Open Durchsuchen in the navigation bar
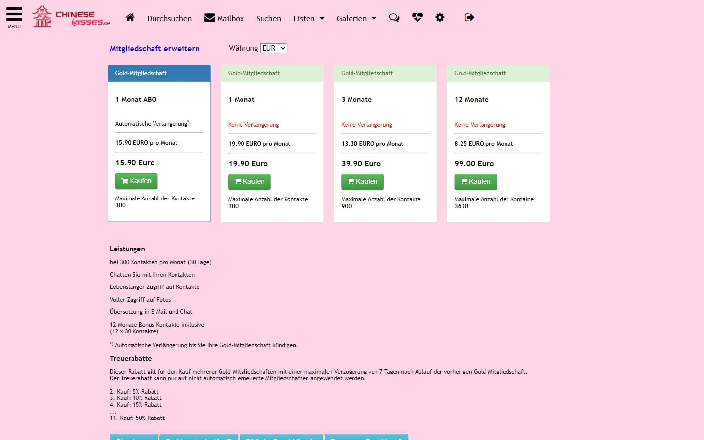Screen dimensions: 704x440 coord(169,18)
